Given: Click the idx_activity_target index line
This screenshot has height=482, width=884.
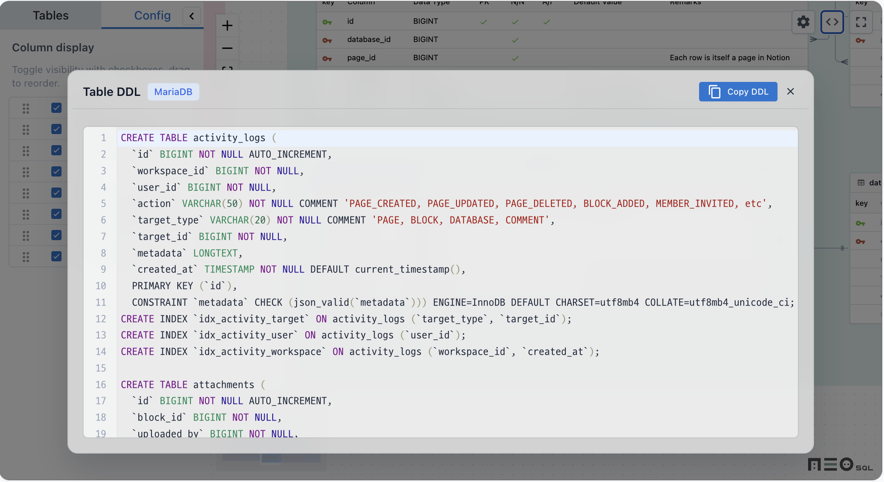Looking at the screenshot, I should point(457,319).
